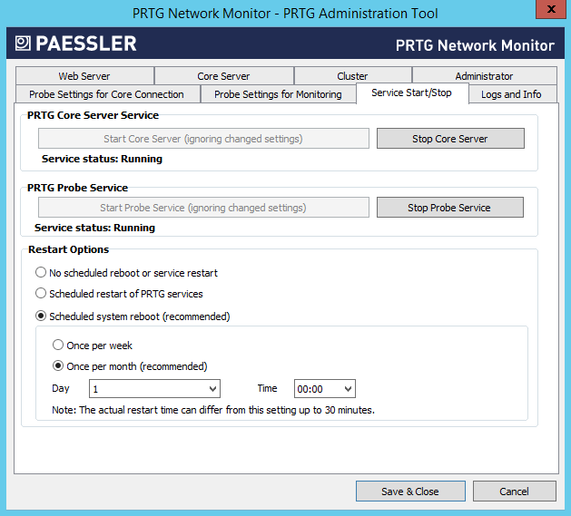Go to the Cluster tab
The image size is (571, 516).
352,76
